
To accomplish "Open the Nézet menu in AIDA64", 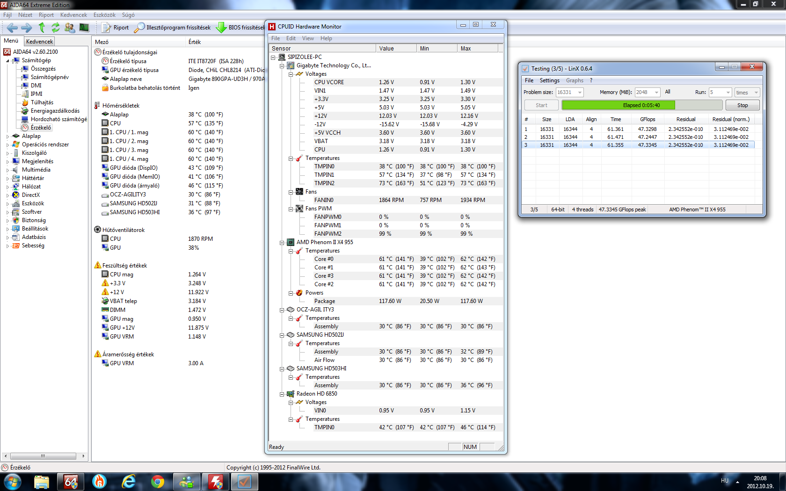I will tap(25, 15).
